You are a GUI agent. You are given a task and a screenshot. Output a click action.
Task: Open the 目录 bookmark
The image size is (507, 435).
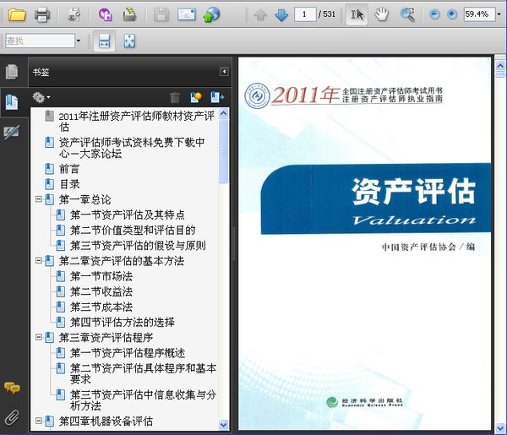click(69, 184)
